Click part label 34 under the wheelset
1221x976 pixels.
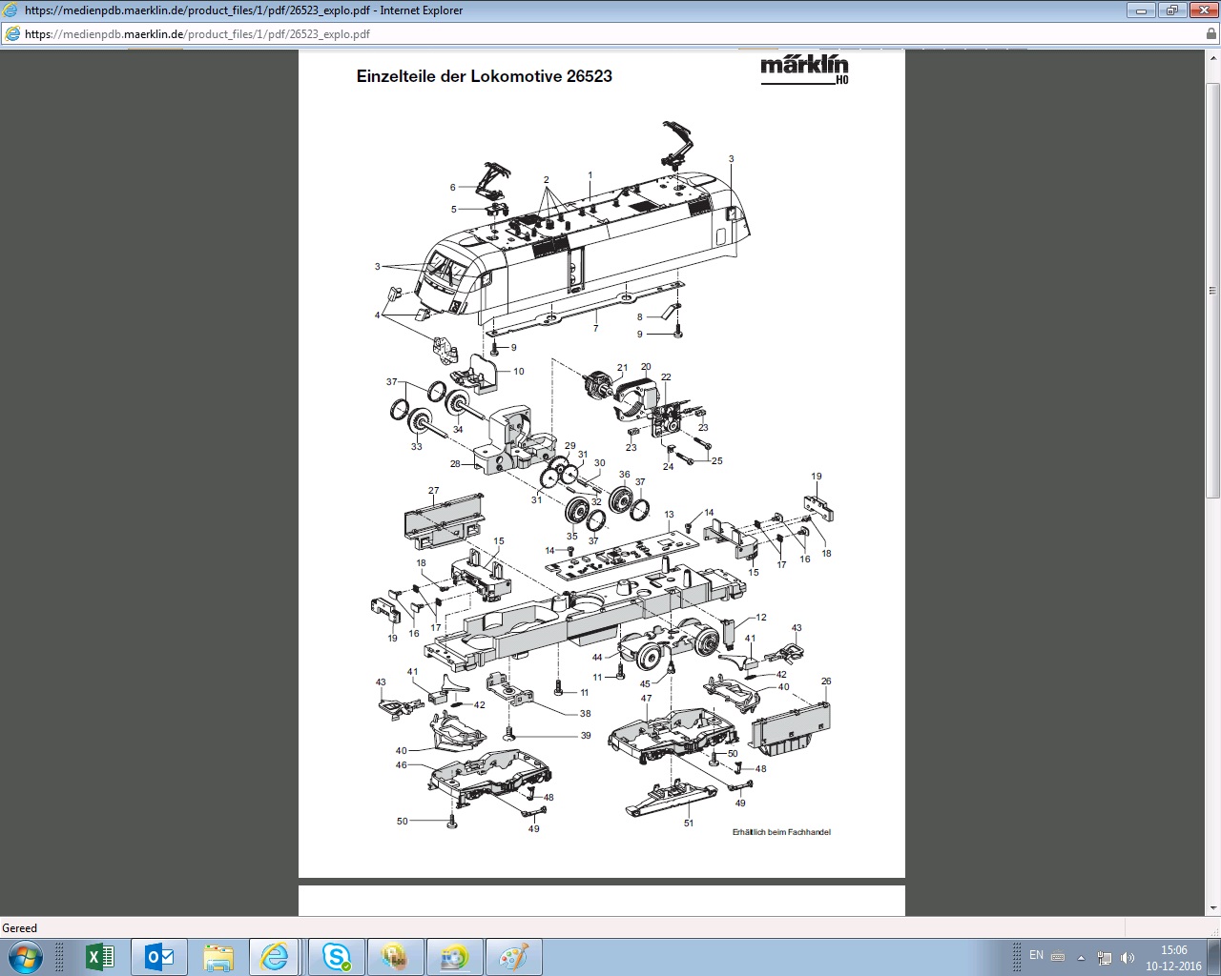(x=458, y=430)
